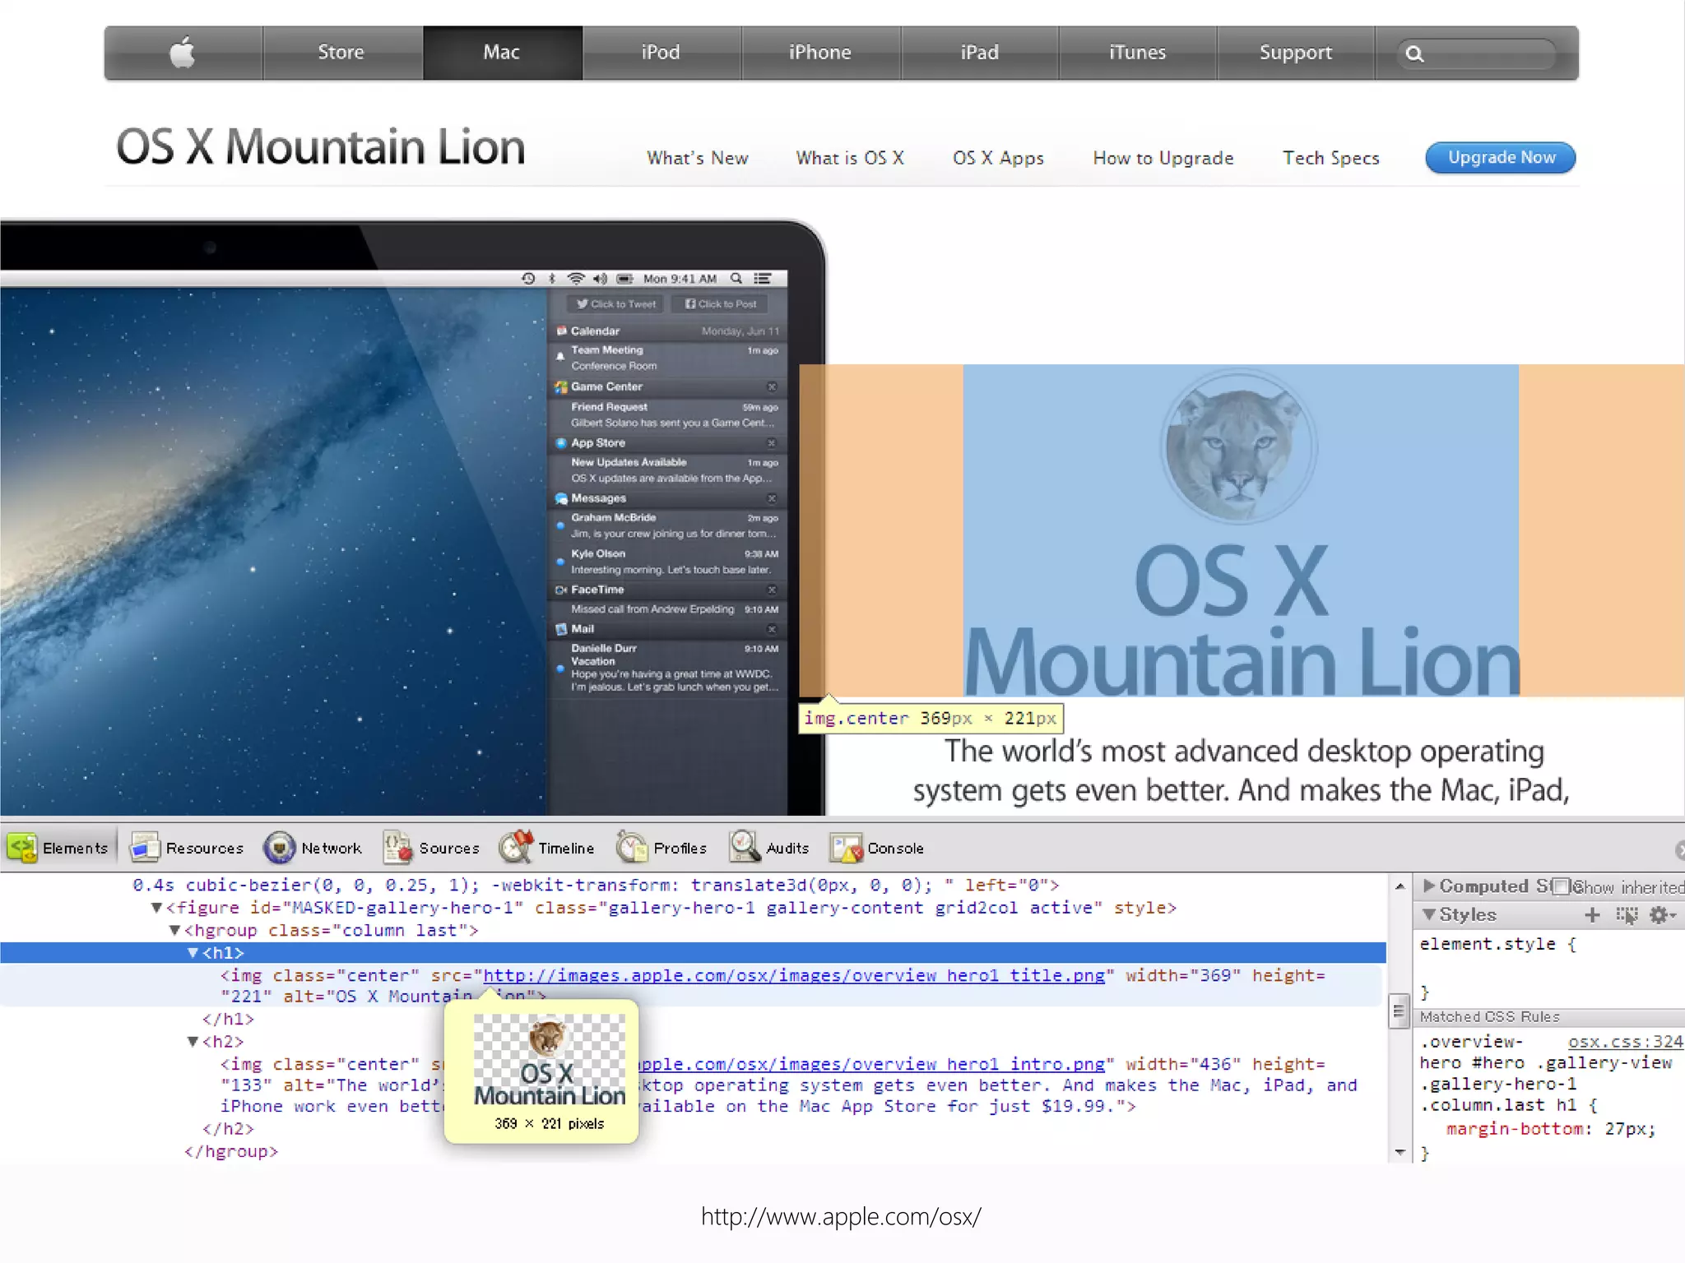Image resolution: width=1685 pixels, height=1263 pixels.
Task: Open Styles gear settings menu
Action: (1661, 915)
